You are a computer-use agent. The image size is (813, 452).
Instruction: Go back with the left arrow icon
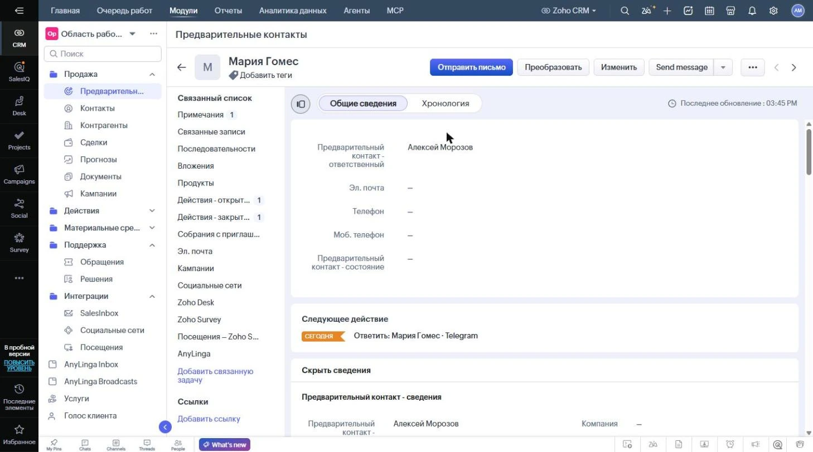coord(181,67)
